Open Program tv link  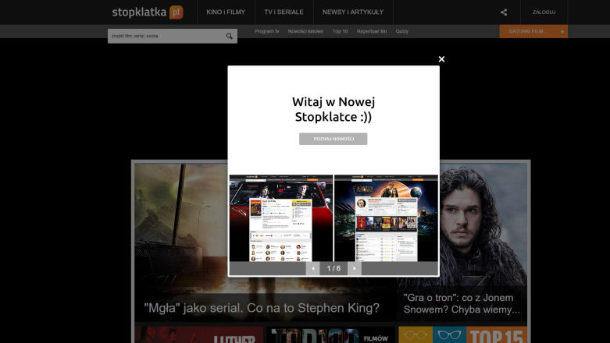tap(267, 31)
